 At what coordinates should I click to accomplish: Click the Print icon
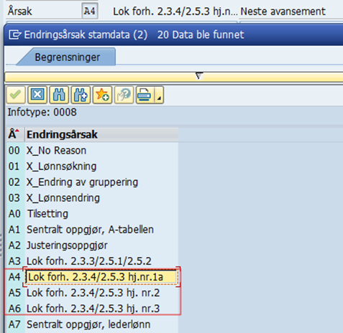click(x=145, y=95)
